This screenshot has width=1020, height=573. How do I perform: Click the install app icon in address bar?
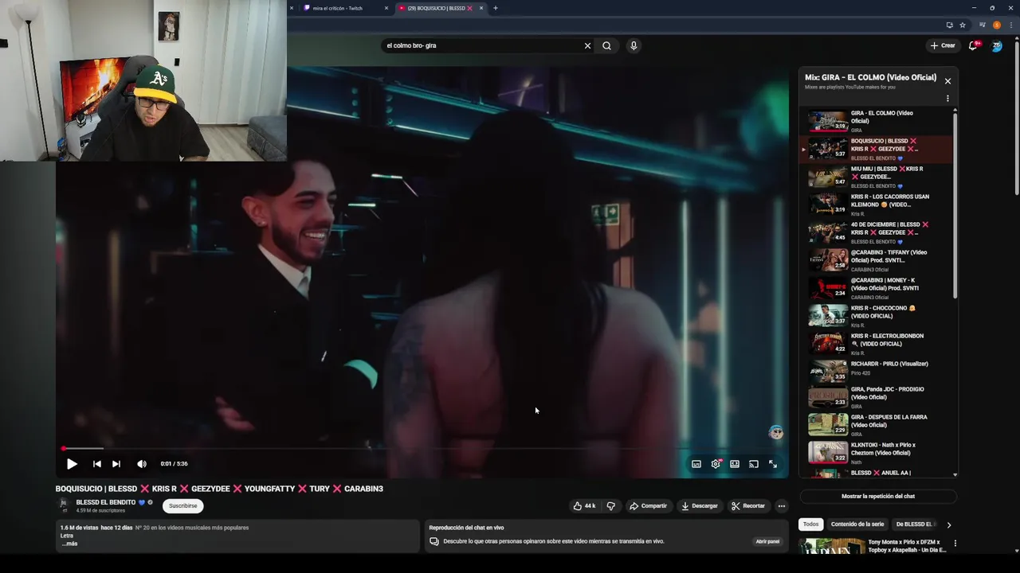click(x=949, y=25)
